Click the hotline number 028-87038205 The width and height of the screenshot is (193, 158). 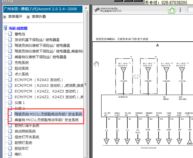tap(174, 2)
